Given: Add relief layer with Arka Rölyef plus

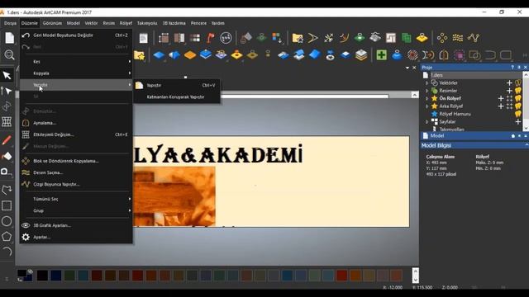Looking at the screenshot, I should pos(501,106).
